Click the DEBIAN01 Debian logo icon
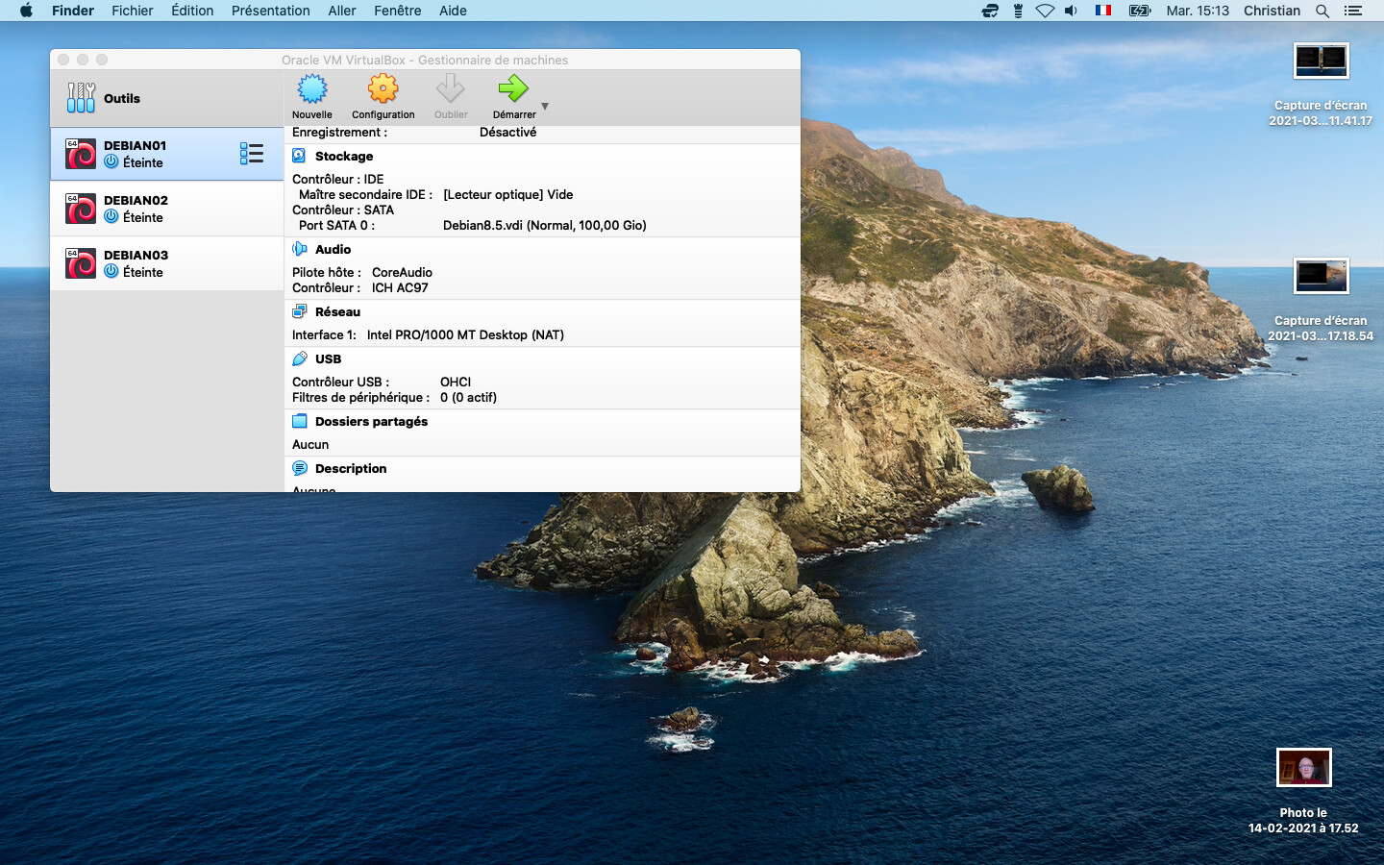 81,154
